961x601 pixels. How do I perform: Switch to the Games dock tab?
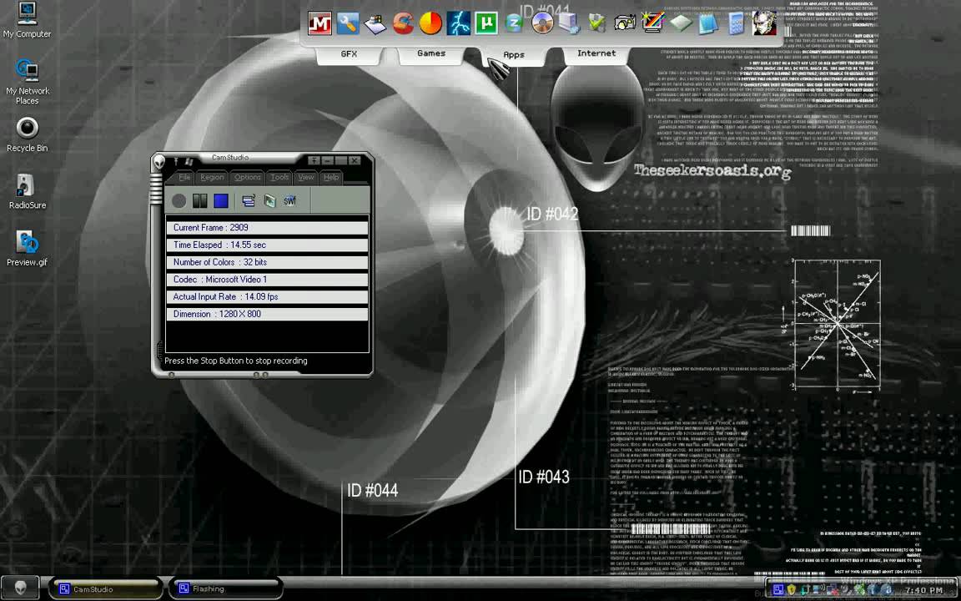pyautogui.click(x=430, y=54)
